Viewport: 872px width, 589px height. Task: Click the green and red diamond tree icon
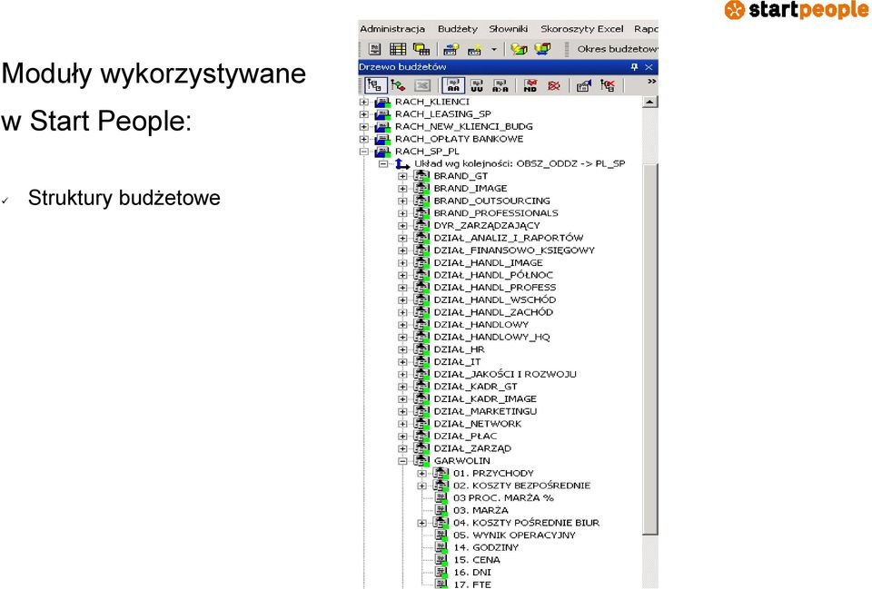[398, 85]
